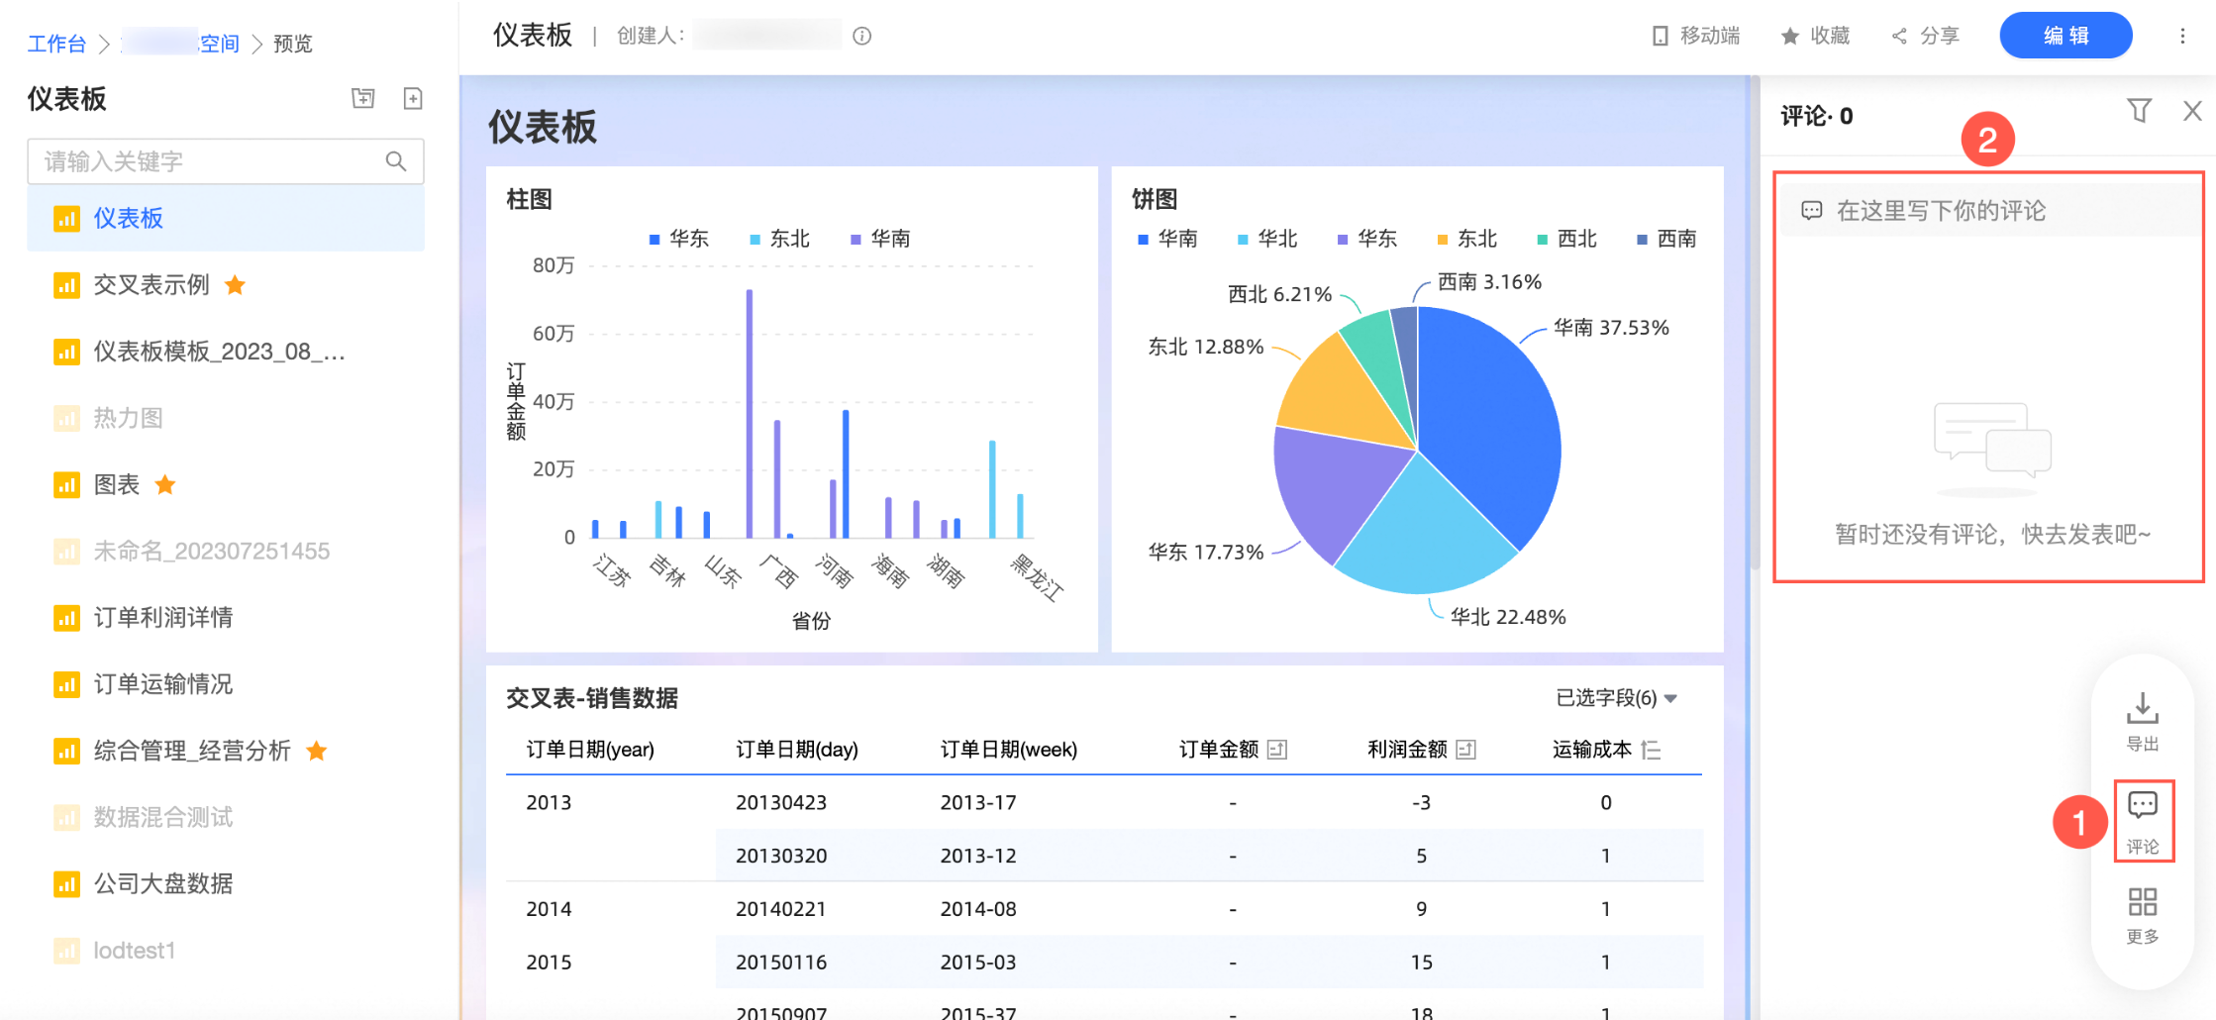Click the chart icon beside 订单利润详情
Viewport: 2216px width, 1020px height.
pos(66,618)
